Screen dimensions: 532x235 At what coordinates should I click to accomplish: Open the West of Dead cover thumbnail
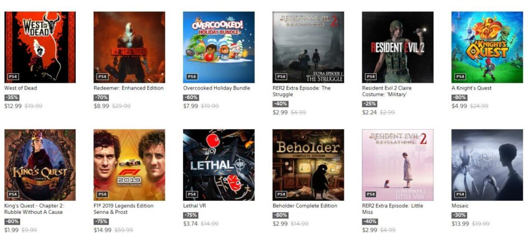[x=40, y=47]
